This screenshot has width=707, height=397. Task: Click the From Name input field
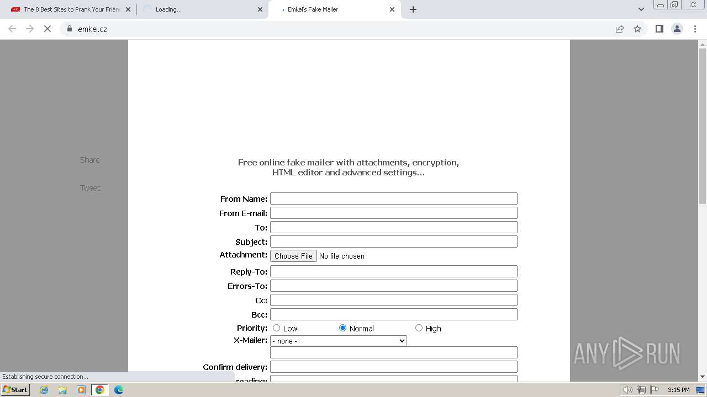pos(394,198)
